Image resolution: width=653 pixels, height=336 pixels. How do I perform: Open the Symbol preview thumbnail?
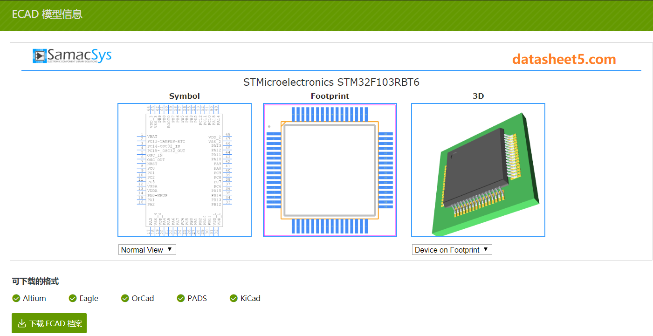click(185, 170)
